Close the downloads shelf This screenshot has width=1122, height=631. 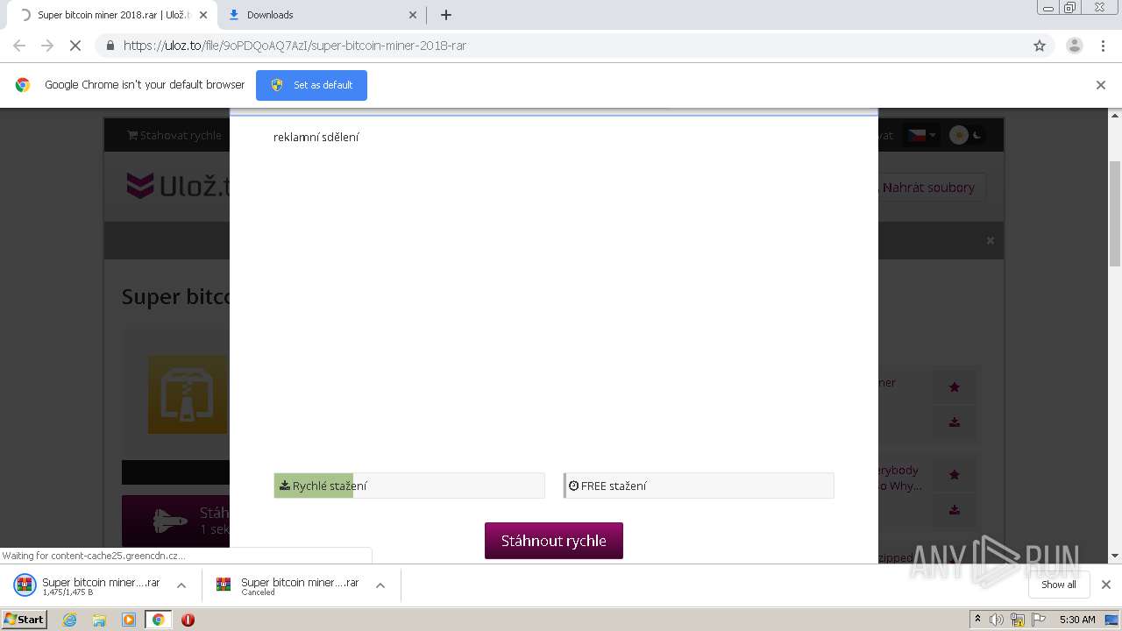(x=1106, y=585)
